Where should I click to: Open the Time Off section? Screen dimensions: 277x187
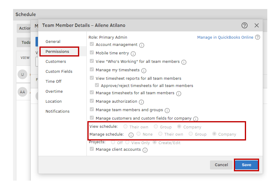coord(53,82)
